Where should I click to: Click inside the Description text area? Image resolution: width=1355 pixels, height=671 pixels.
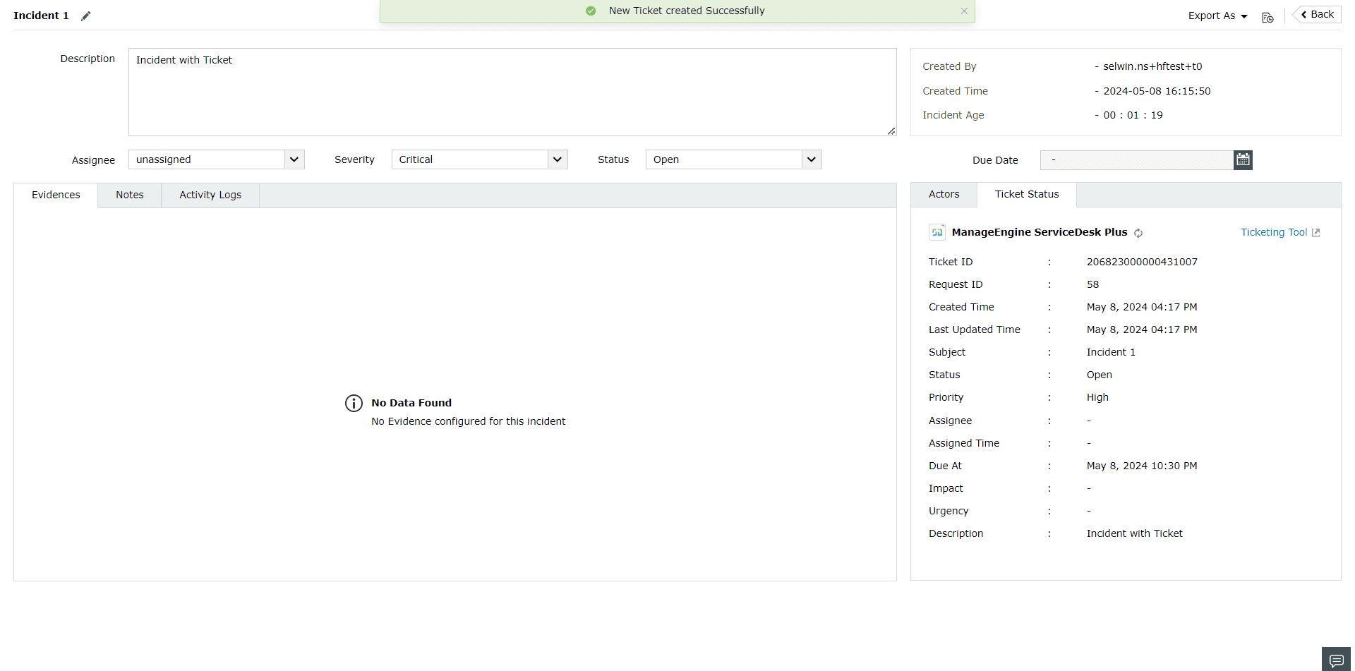coord(512,92)
